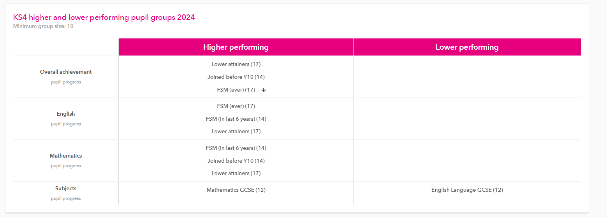Screen dimensions: 607x217
Task: Click the Mathematics pupil progress row label
Action: 66,156
